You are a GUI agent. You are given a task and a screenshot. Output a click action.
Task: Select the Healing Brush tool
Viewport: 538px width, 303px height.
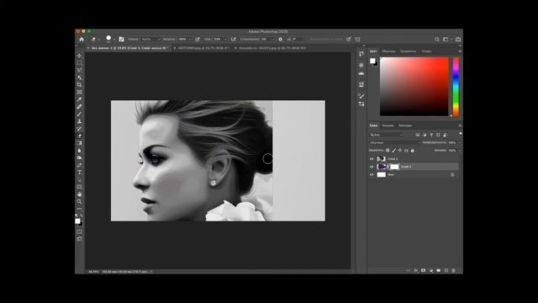79,107
